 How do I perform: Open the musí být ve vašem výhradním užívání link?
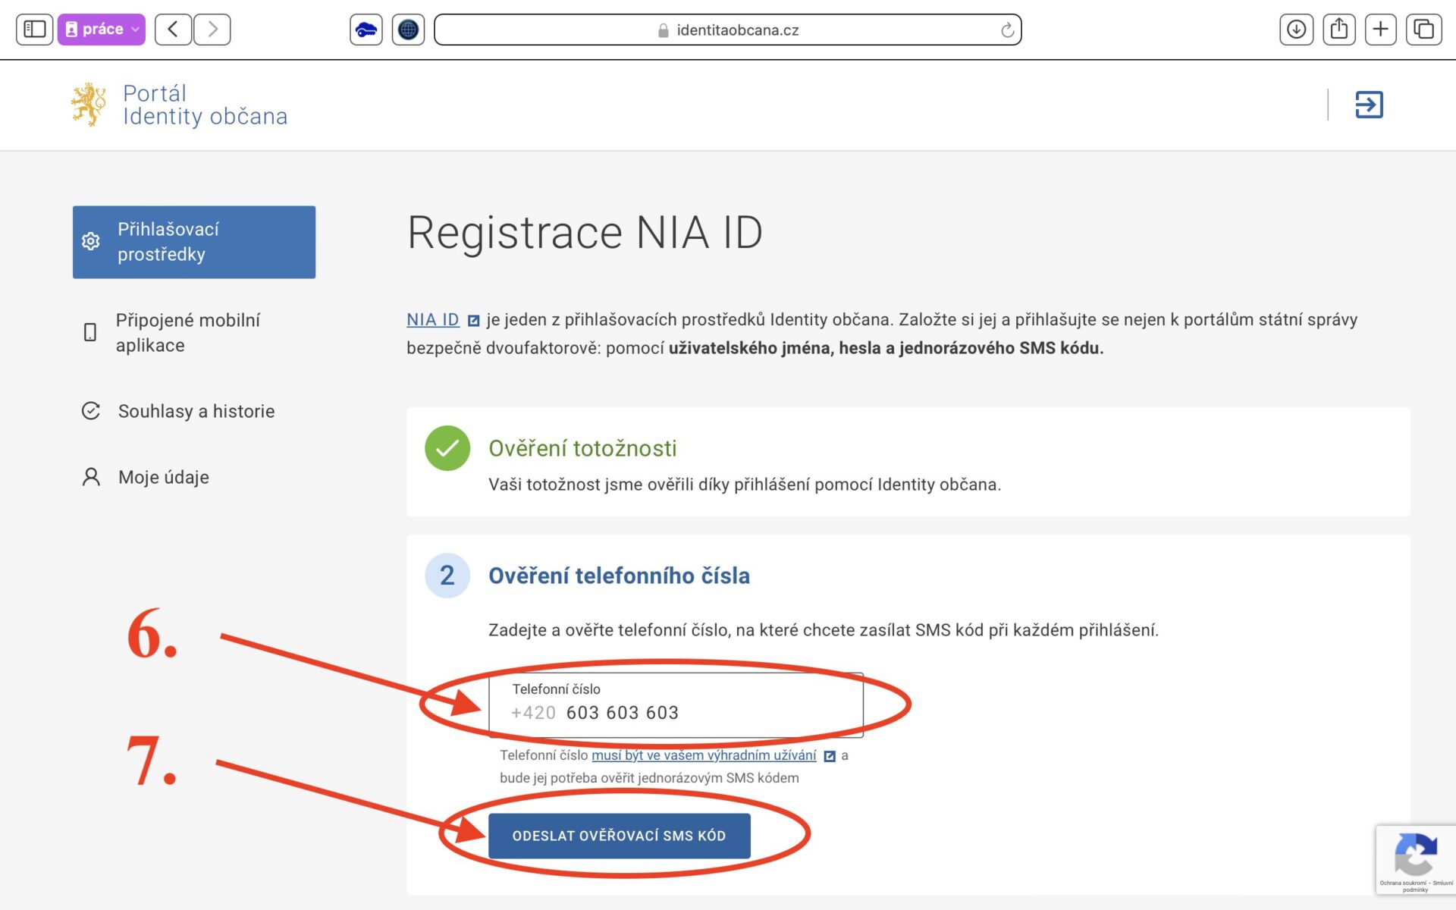704,755
